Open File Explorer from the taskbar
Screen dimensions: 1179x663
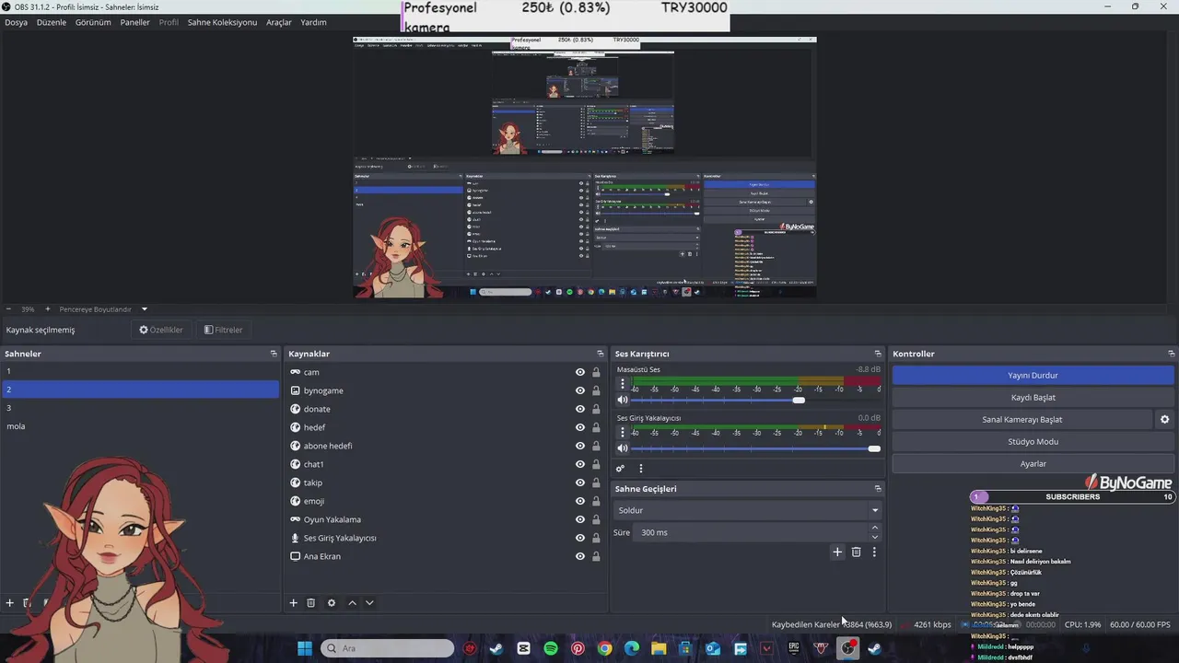[x=659, y=648]
